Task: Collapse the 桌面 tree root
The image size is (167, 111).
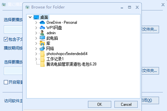Action: [x=30, y=17]
